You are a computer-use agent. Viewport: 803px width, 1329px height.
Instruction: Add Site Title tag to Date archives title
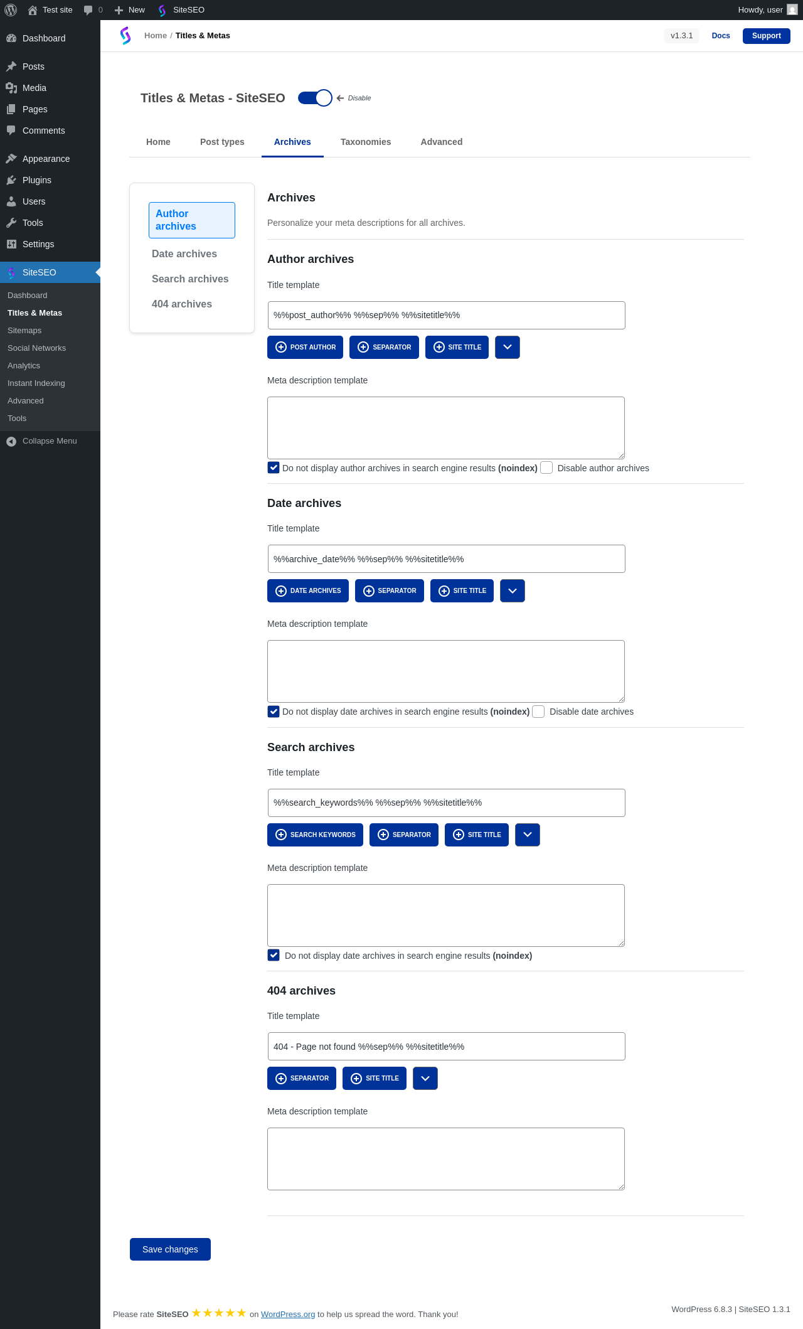pyautogui.click(x=462, y=590)
